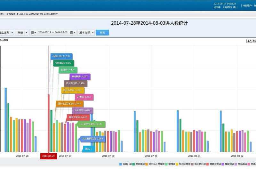256x169 pixels.
Task: Click the start date calendar icon
Action: point(33,33)
